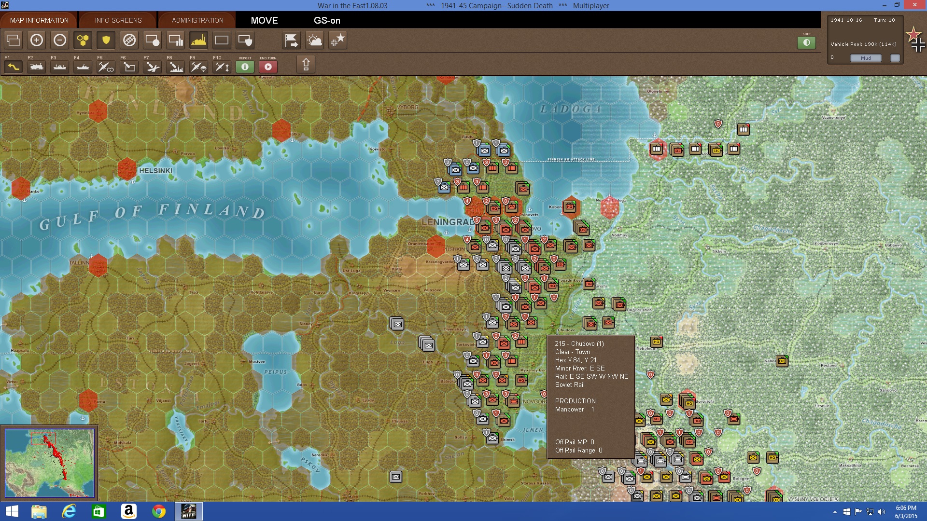
Task: Zoom out on the map
Action: tap(59, 40)
